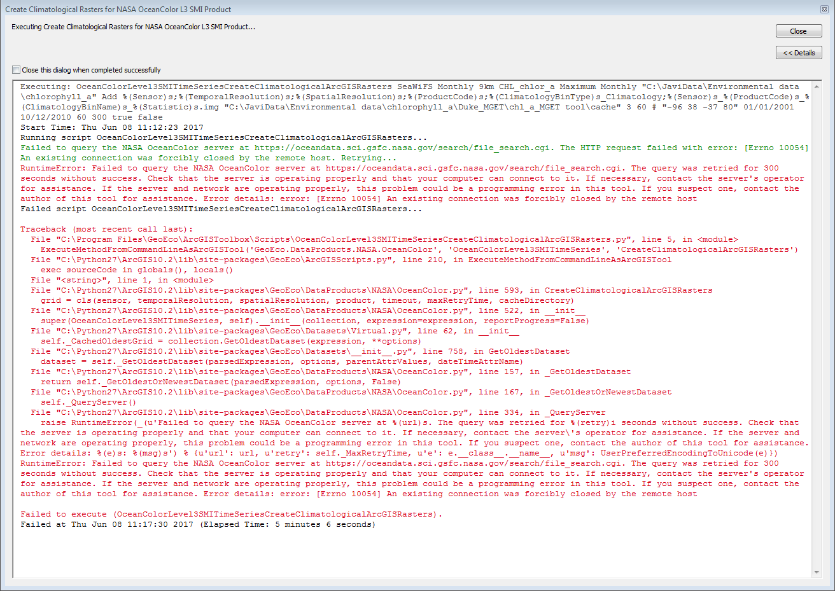Click the ArcGISScripts.py line 210 traceback entry

click(351, 260)
